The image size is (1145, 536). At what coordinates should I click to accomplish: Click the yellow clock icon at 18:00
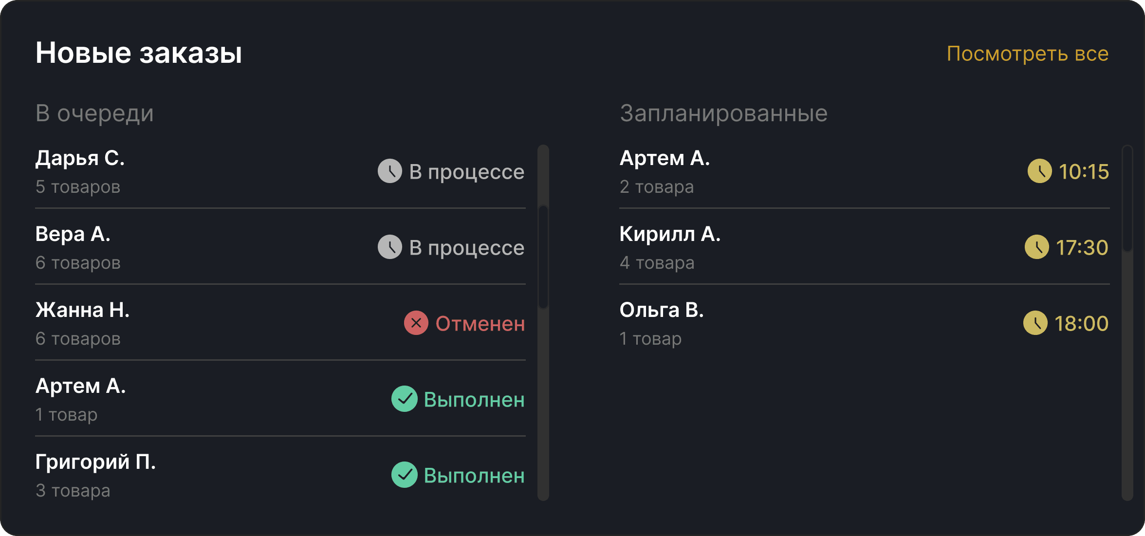click(1035, 323)
